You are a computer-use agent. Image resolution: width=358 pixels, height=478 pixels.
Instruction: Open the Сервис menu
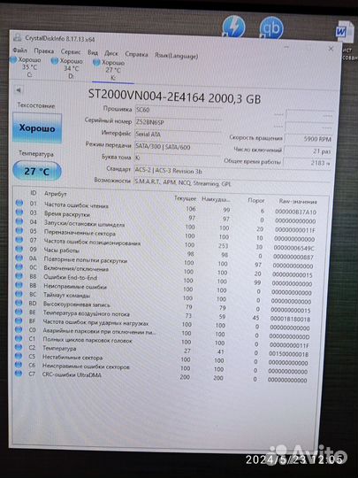coord(71,52)
